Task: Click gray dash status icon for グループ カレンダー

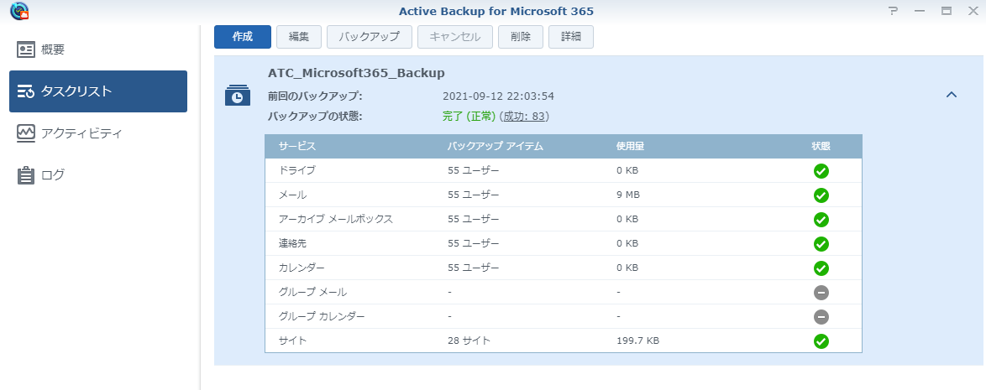Action: [821, 317]
